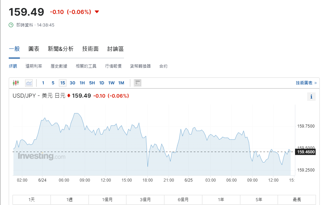Open the 貨幣轉換器 link

pos(140,66)
